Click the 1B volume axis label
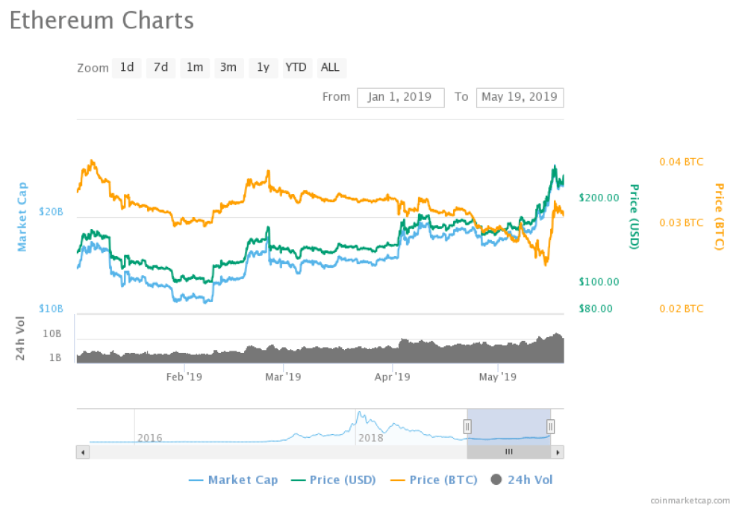 tap(55, 358)
